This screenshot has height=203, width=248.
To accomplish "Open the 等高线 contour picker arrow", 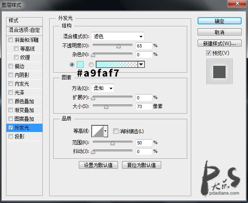I will (106, 131).
